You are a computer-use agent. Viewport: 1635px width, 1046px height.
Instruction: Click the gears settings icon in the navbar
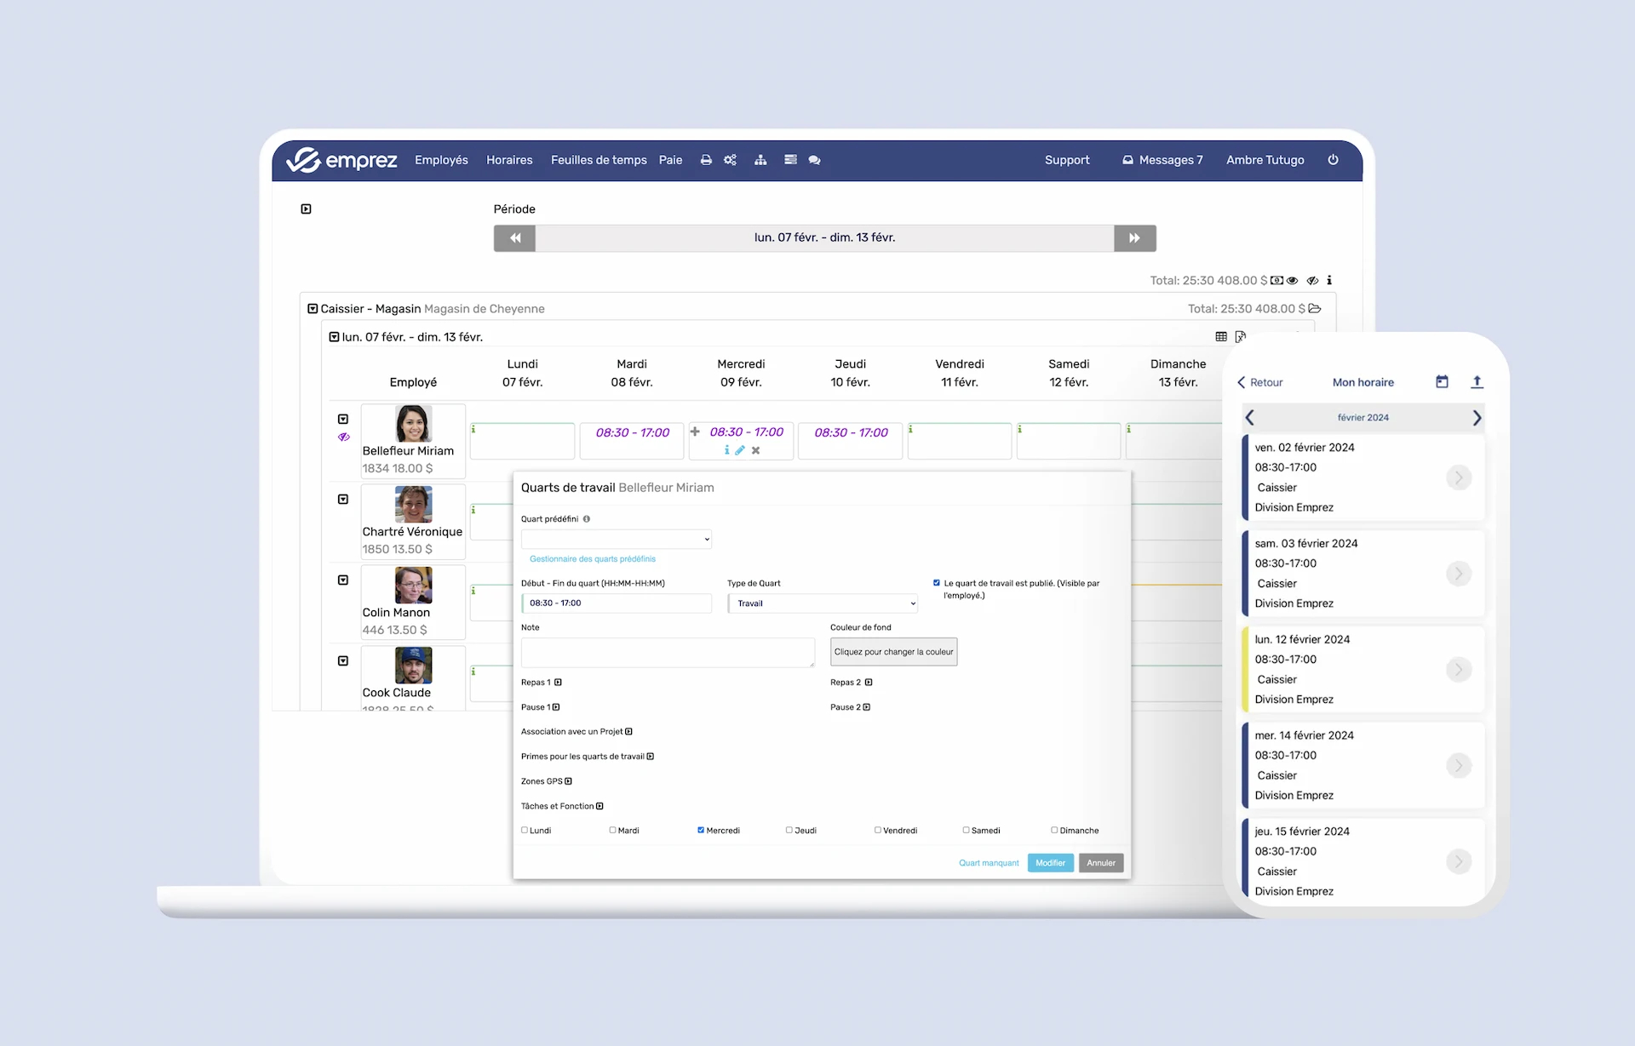click(730, 160)
